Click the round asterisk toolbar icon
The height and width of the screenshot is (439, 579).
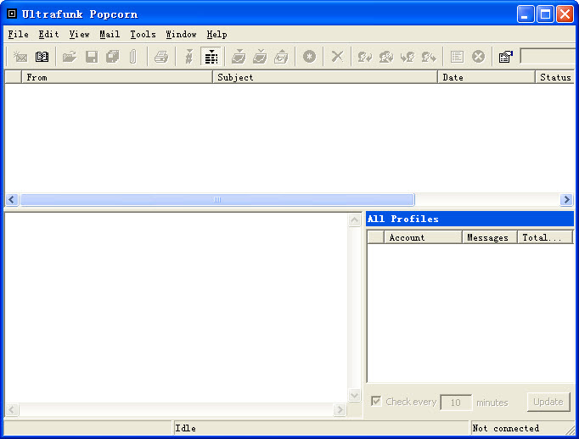(x=309, y=57)
